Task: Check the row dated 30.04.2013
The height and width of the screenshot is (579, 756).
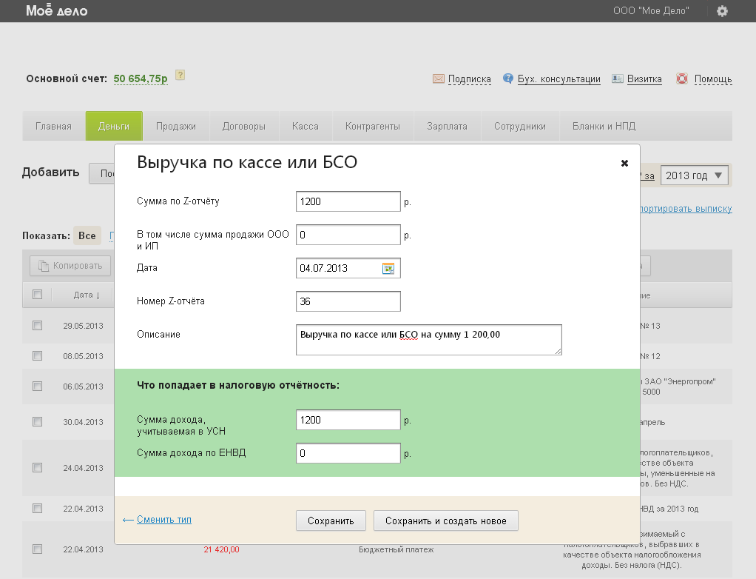Action: tap(38, 421)
